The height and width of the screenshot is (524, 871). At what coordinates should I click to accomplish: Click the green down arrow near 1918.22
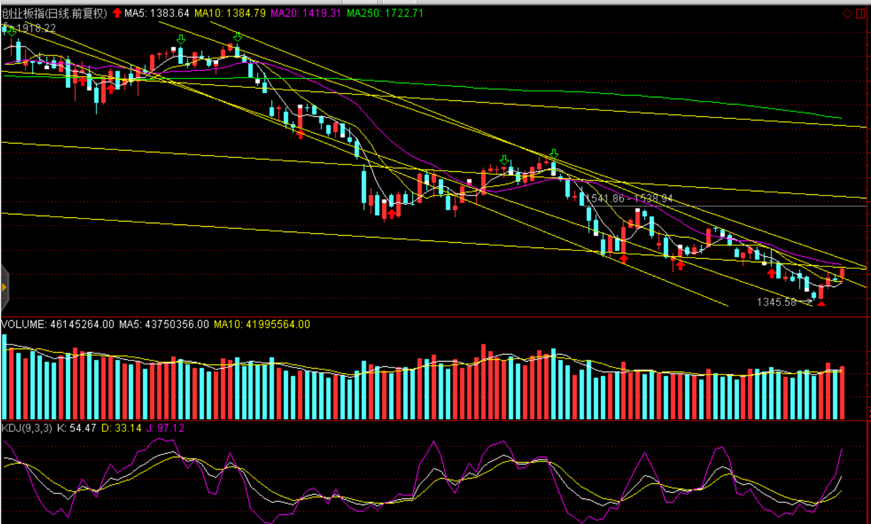[x=11, y=31]
